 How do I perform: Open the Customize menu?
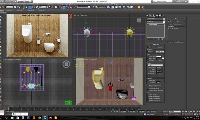88,4
